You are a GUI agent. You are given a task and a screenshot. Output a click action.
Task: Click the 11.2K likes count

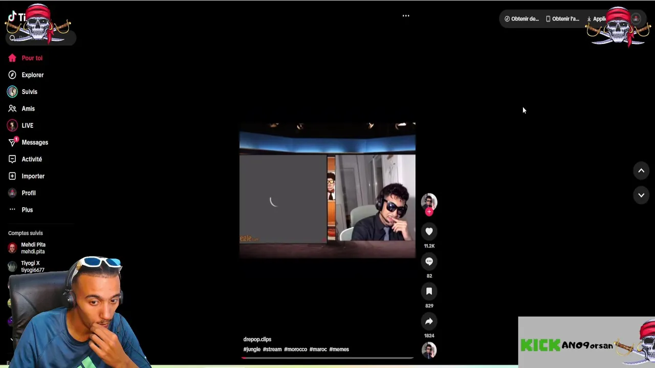[x=429, y=246]
